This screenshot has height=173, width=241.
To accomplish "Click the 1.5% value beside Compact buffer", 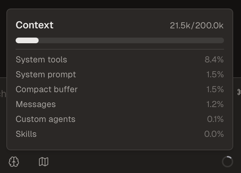I will point(215,89).
